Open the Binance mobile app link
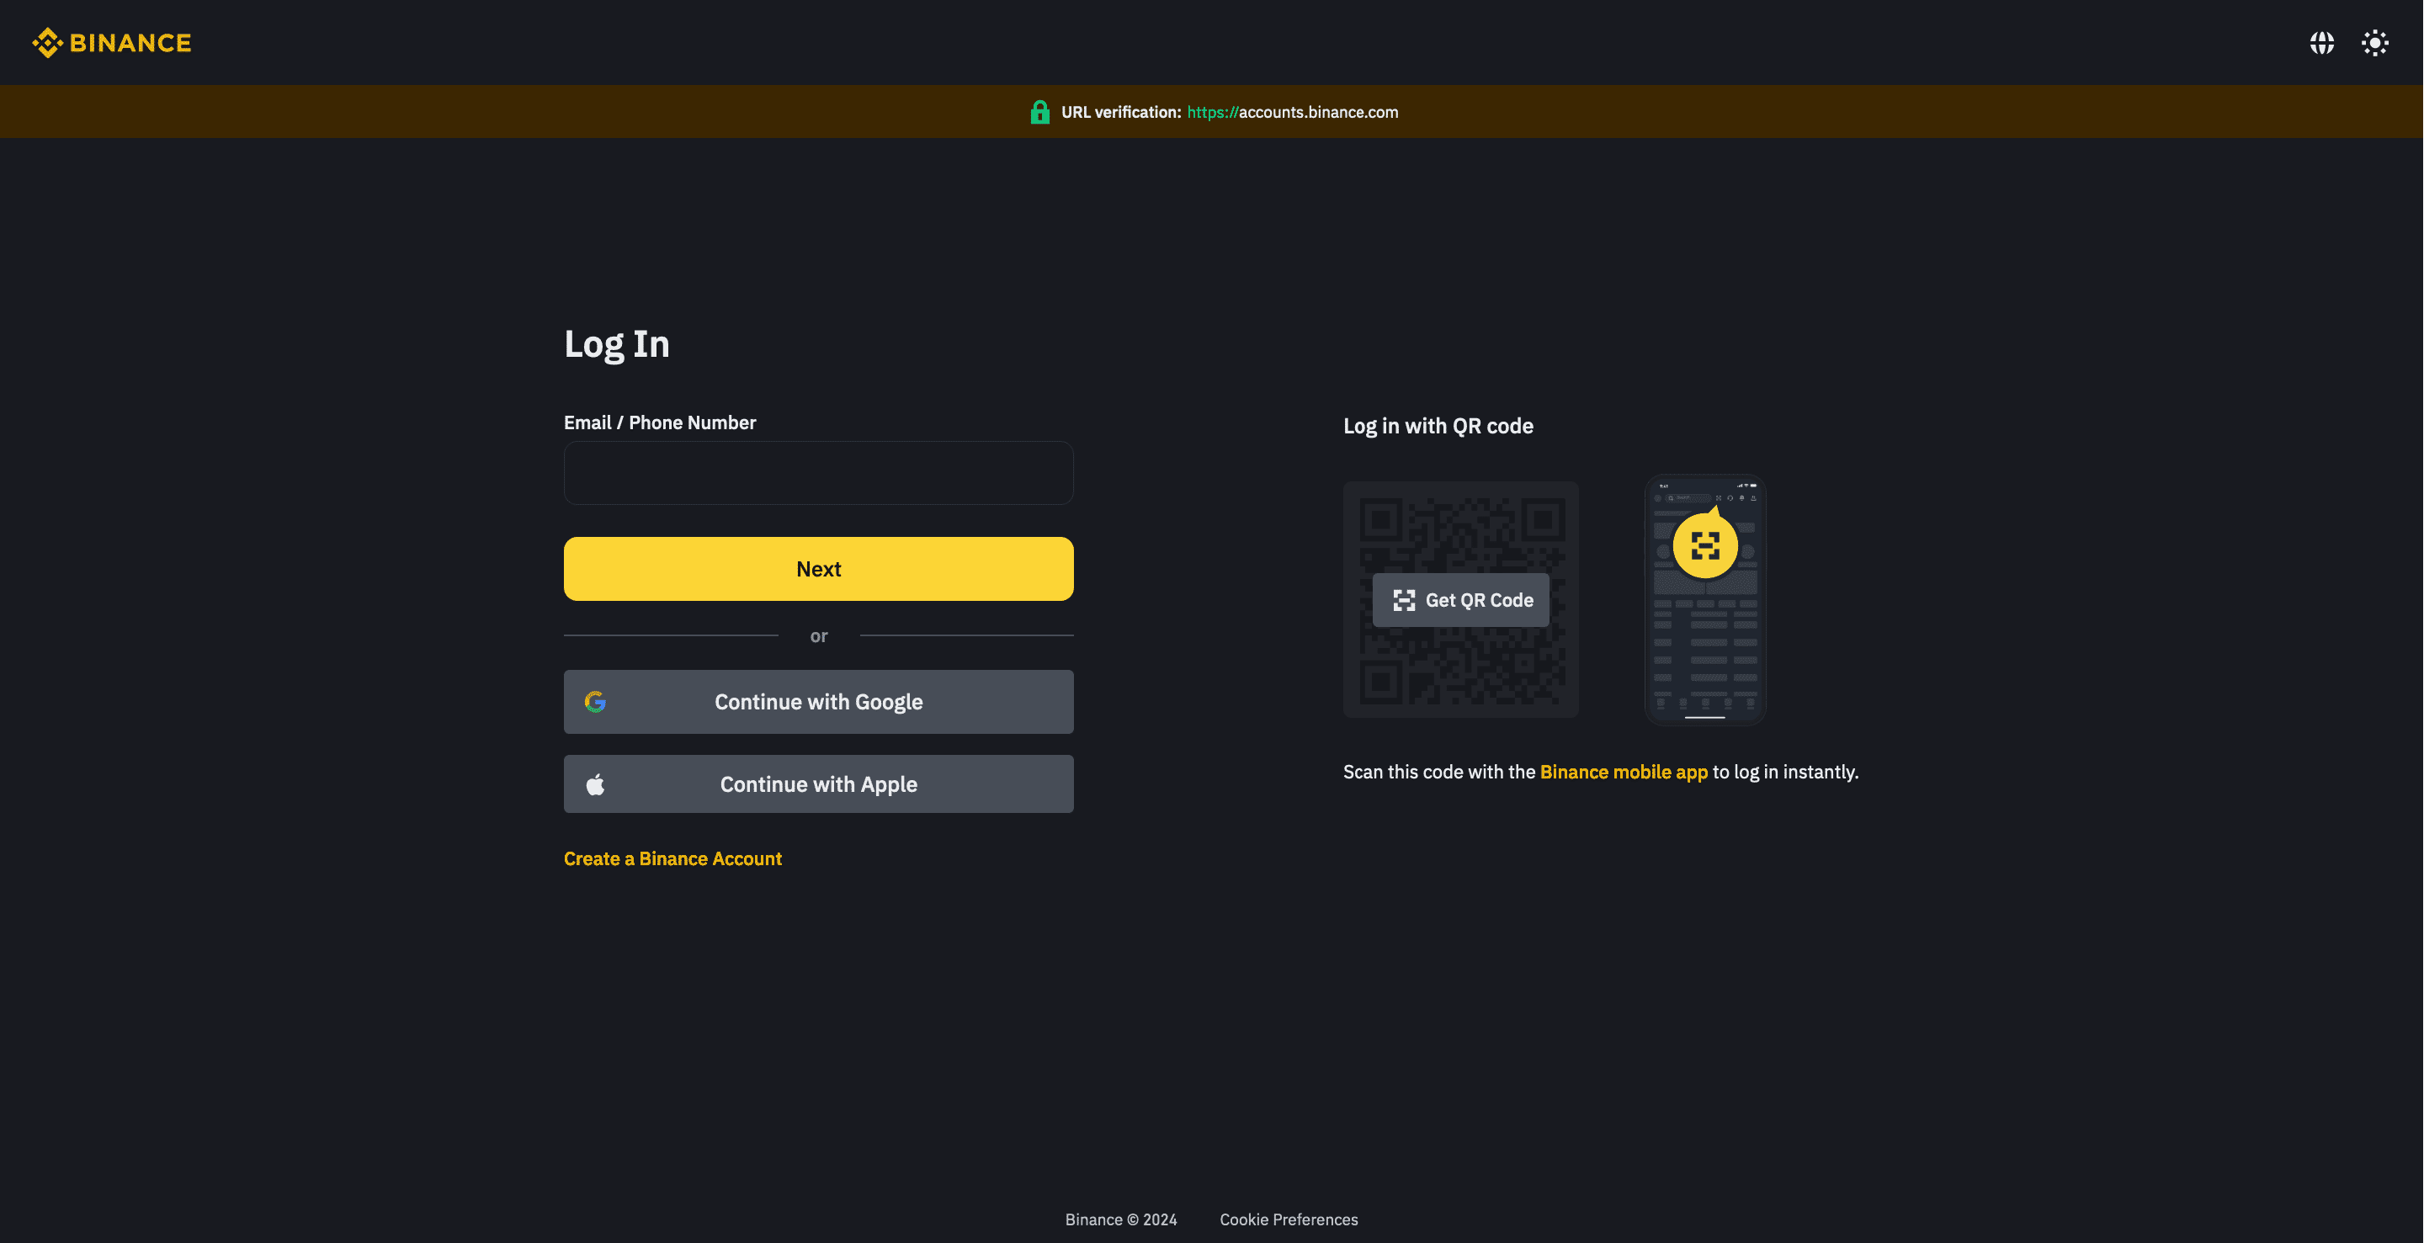This screenshot has height=1243, width=2424. pos(1624,772)
